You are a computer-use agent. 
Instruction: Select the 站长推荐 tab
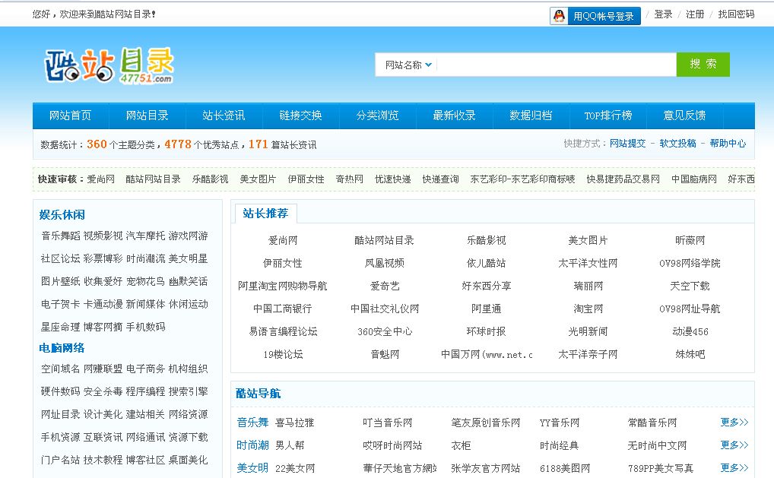tap(265, 213)
